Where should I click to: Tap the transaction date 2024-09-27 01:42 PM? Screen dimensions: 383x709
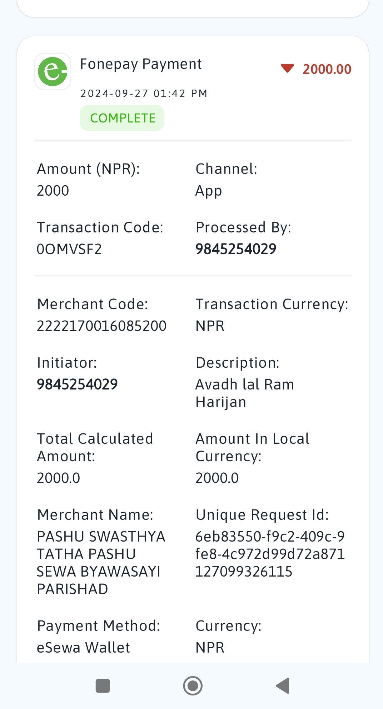tap(144, 94)
